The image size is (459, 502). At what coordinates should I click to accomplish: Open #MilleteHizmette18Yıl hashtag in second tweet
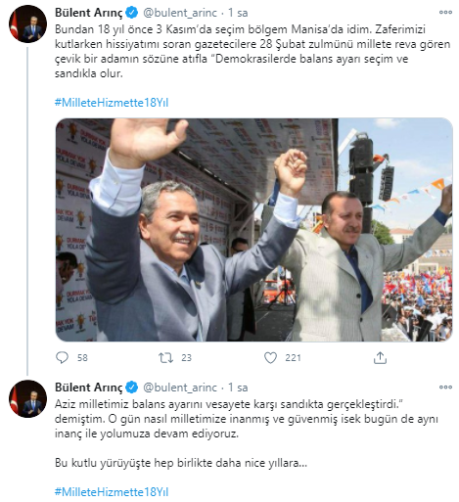[x=112, y=491]
